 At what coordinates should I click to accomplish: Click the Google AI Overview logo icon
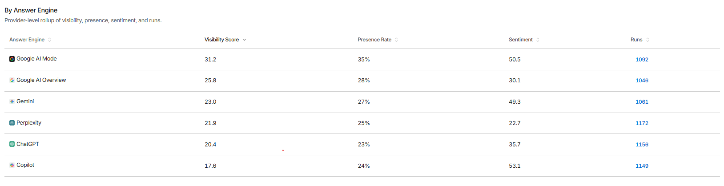point(12,80)
